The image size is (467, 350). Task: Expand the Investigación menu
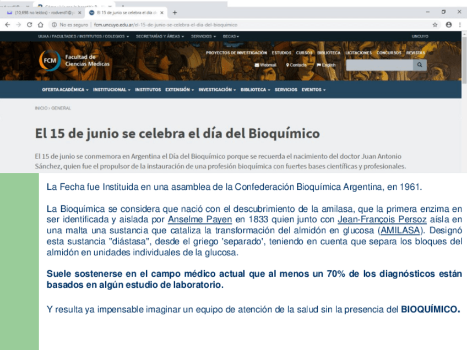tap(217, 90)
